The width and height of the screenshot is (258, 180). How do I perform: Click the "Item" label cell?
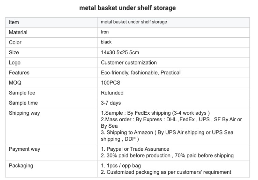[x=14, y=22]
